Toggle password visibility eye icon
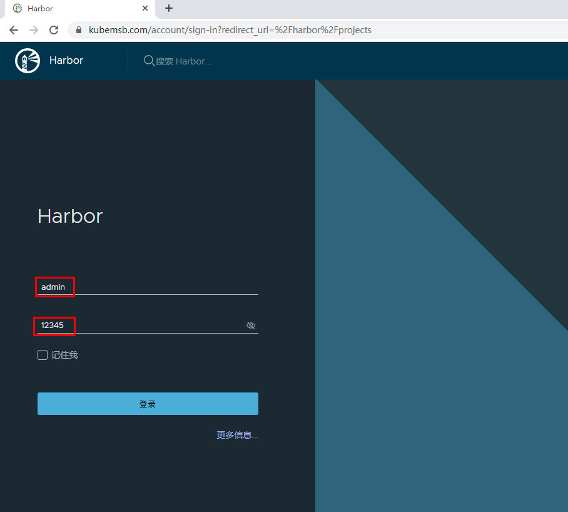The height and width of the screenshot is (512, 568). click(251, 325)
